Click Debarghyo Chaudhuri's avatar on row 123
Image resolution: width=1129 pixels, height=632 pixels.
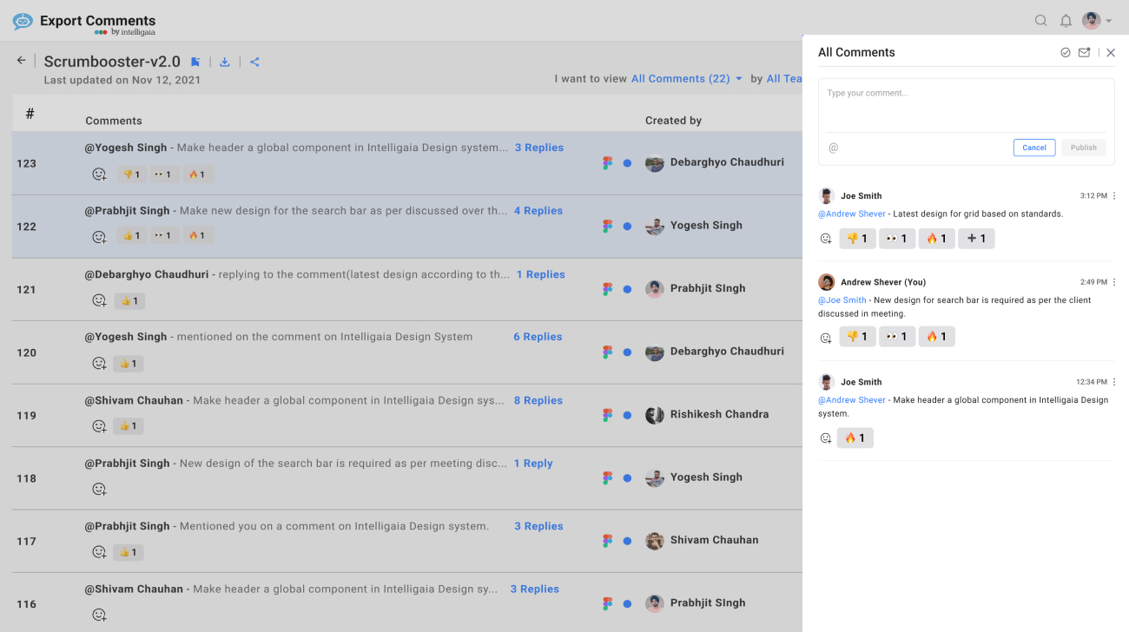coord(655,162)
